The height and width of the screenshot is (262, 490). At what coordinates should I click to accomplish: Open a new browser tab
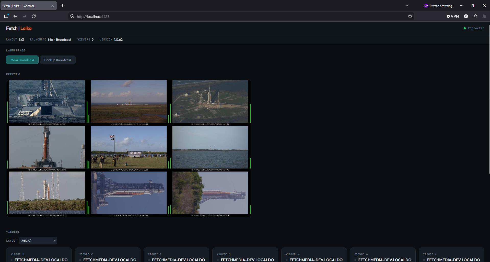coord(62,6)
